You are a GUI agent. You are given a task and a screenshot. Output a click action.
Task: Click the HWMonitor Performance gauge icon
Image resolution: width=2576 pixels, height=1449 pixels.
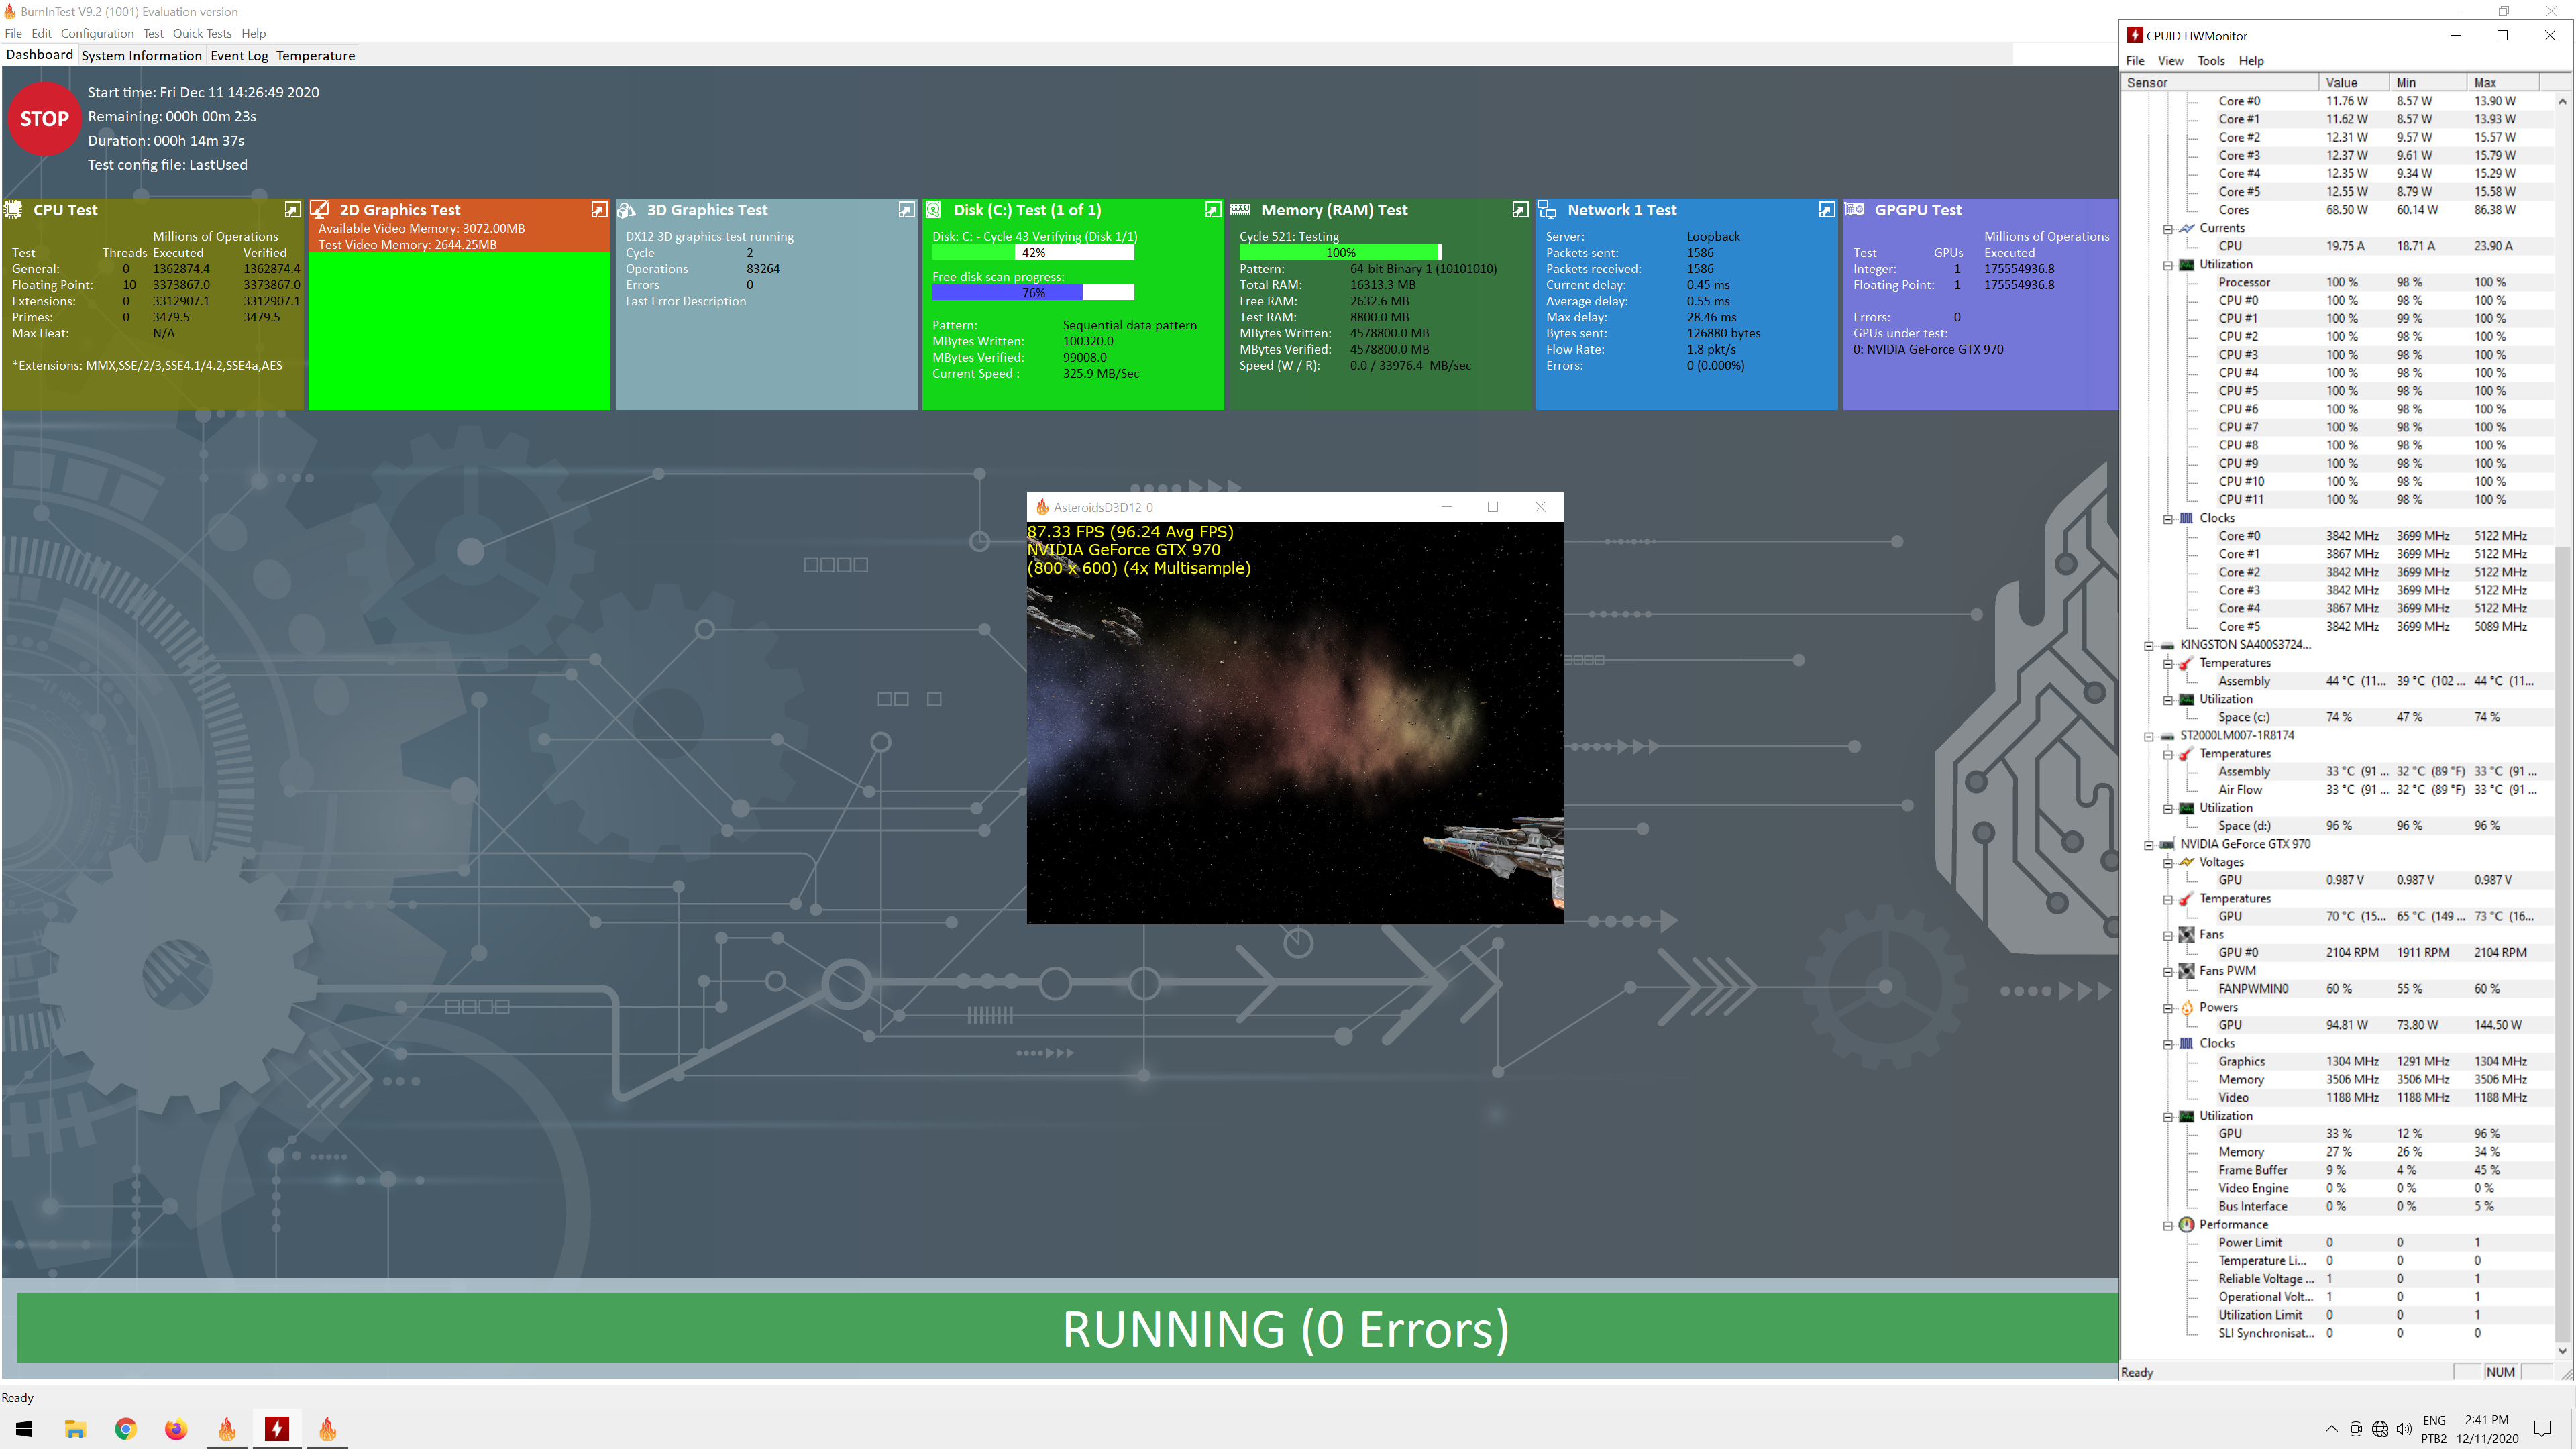tap(2186, 1224)
